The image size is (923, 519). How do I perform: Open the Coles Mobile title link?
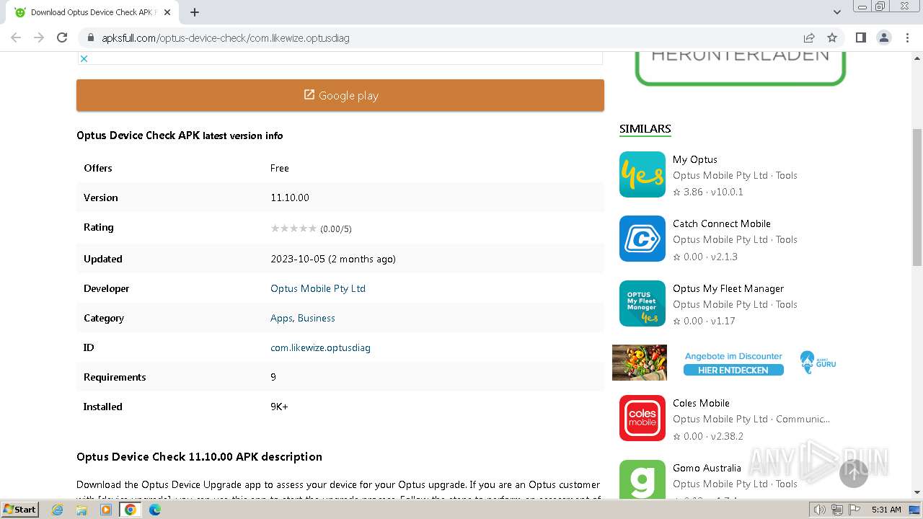coord(701,403)
